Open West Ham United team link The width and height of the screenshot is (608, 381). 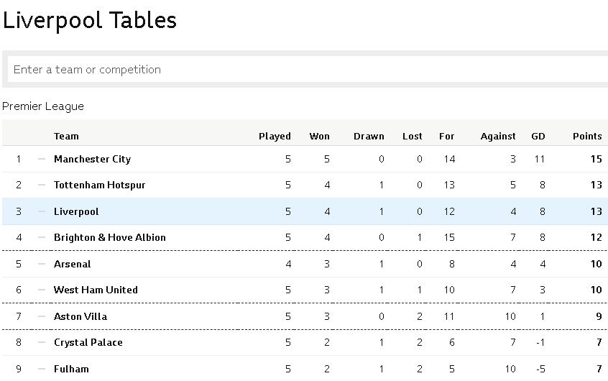click(x=96, y=290)
